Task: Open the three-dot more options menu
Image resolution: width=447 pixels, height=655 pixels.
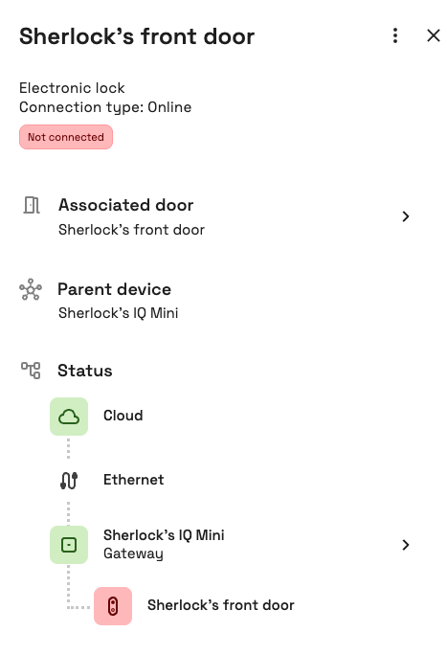Action: (394, 35)
